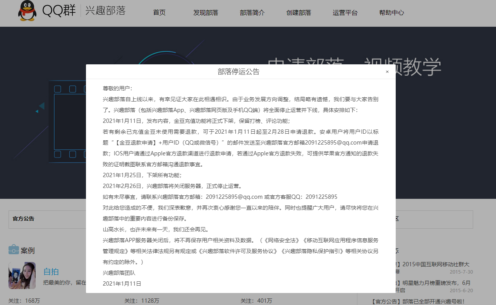Open 明星魅力月榜重磅发布 news link

coord(437,283)
